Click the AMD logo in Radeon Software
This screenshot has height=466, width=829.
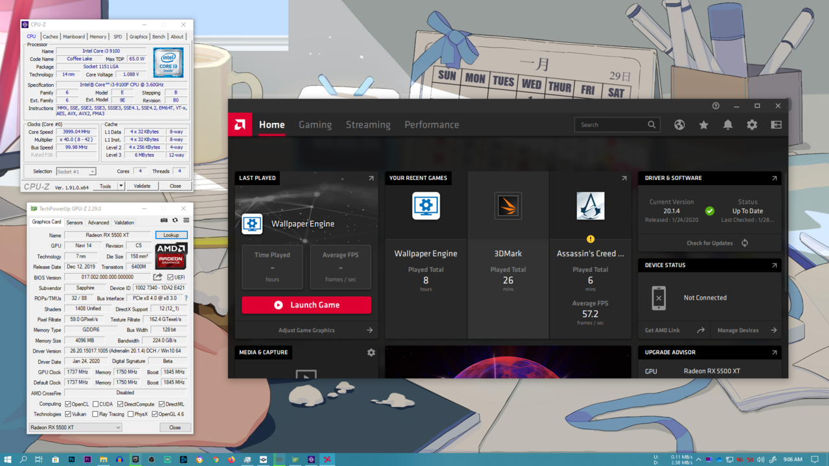[x=240, y=124]
